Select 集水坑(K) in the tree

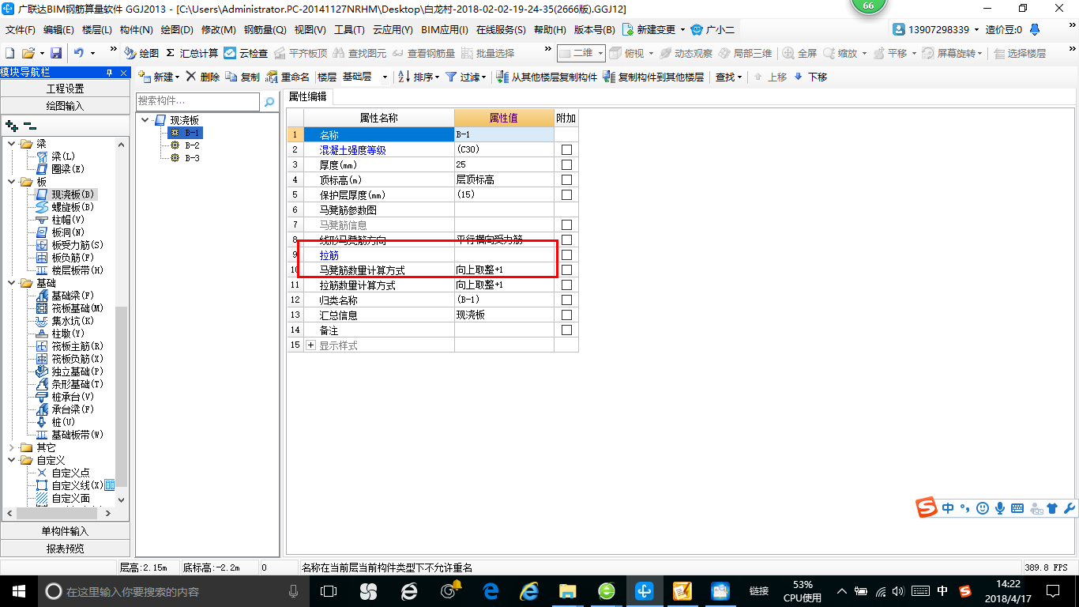tap(72, 321)
